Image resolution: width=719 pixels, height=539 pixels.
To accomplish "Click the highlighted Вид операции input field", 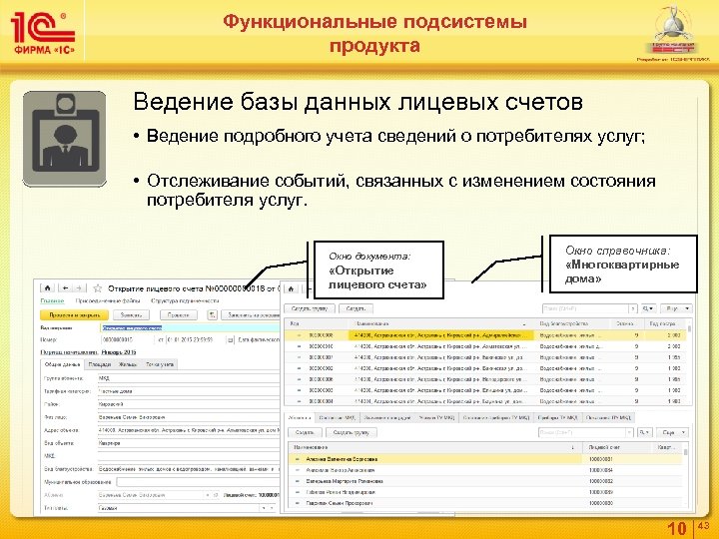I will (190, 327).
